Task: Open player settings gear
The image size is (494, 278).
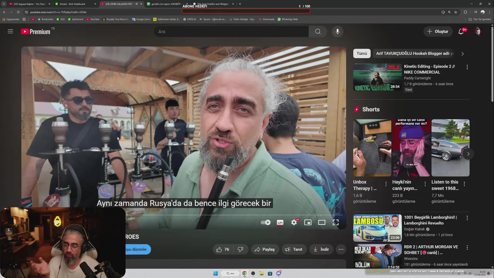Action: click(294, 222)
